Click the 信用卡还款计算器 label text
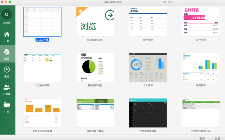The height and width of the screenshot is (140, 225). click(42, 131)
